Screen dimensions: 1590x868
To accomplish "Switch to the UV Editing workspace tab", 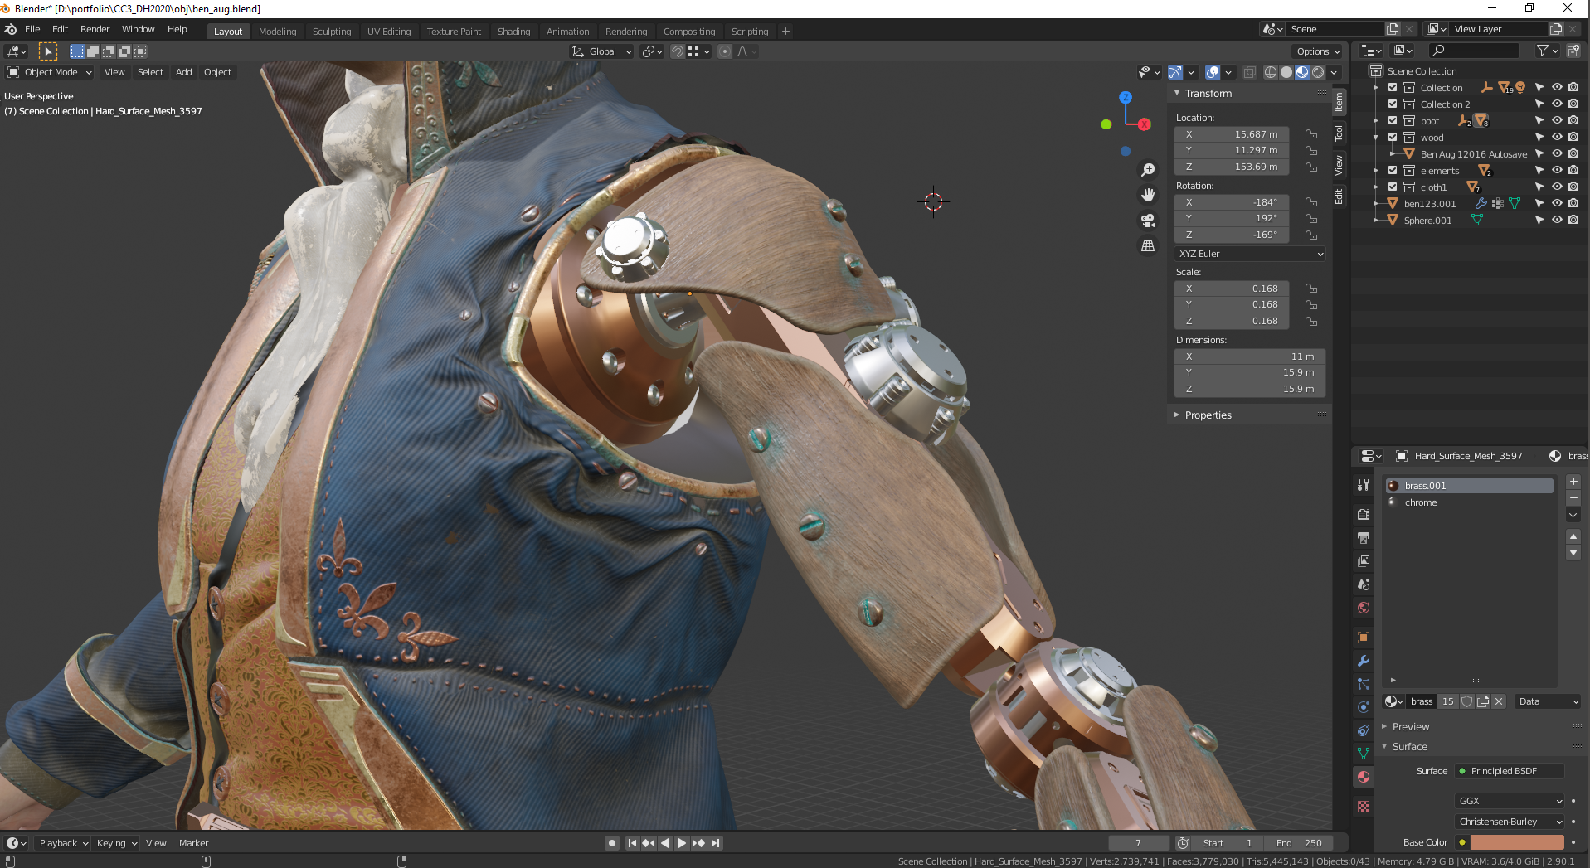I will pyautogui.click(x=389, y=32).
